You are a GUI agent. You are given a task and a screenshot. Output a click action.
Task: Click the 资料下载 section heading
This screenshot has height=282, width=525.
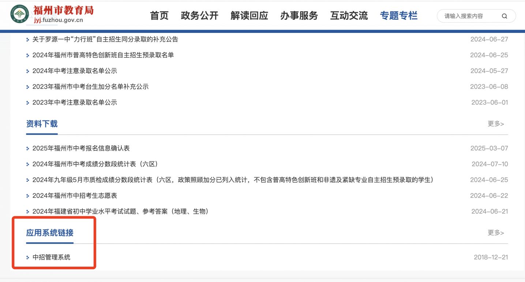pos(42,124)
